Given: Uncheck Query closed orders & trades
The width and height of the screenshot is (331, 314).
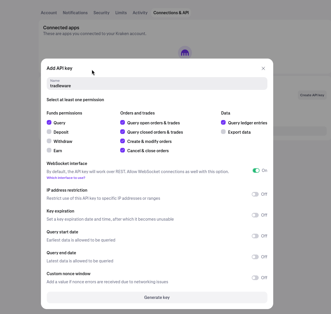Looking at the screenshot, I should pos(123,132).
